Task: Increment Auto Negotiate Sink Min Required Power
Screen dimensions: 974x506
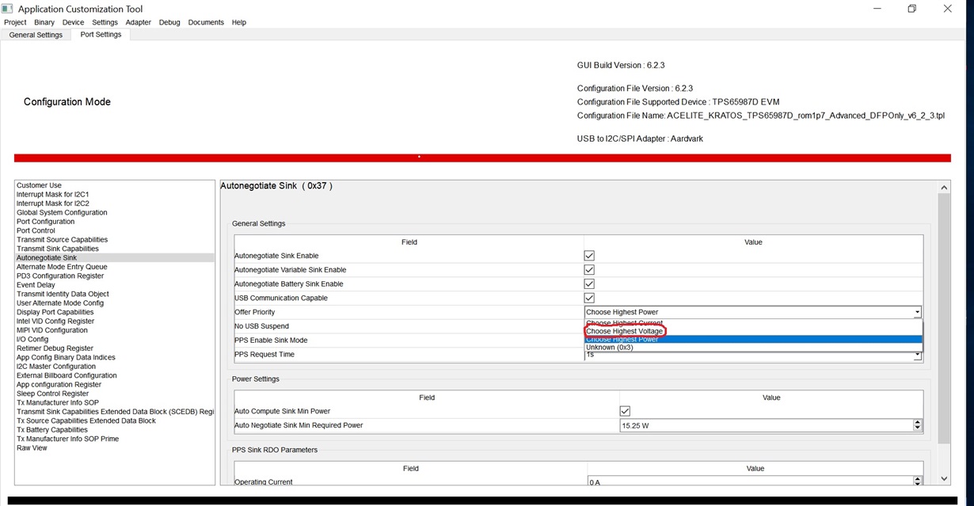Action: pyautogui.click(x=916, y=422)
